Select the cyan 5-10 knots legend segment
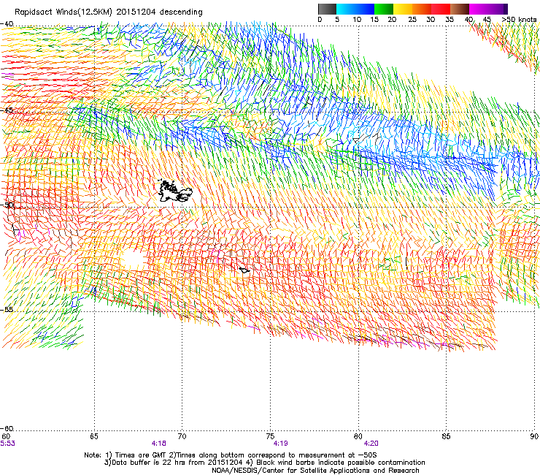The height and width of the screenshot is (475, 540). coord(345,9)
